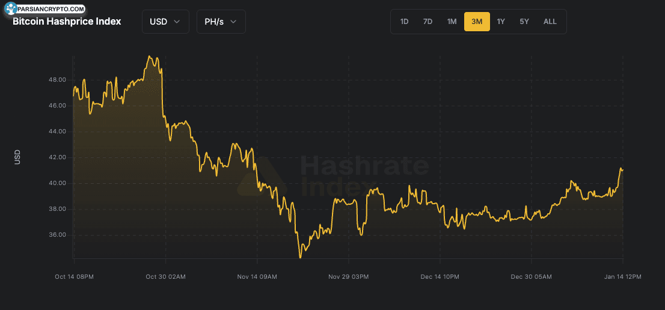Switch chart to 5Y range
This screenshot has width=665, height=310.
pyautogui.click(x=524, y=22)
